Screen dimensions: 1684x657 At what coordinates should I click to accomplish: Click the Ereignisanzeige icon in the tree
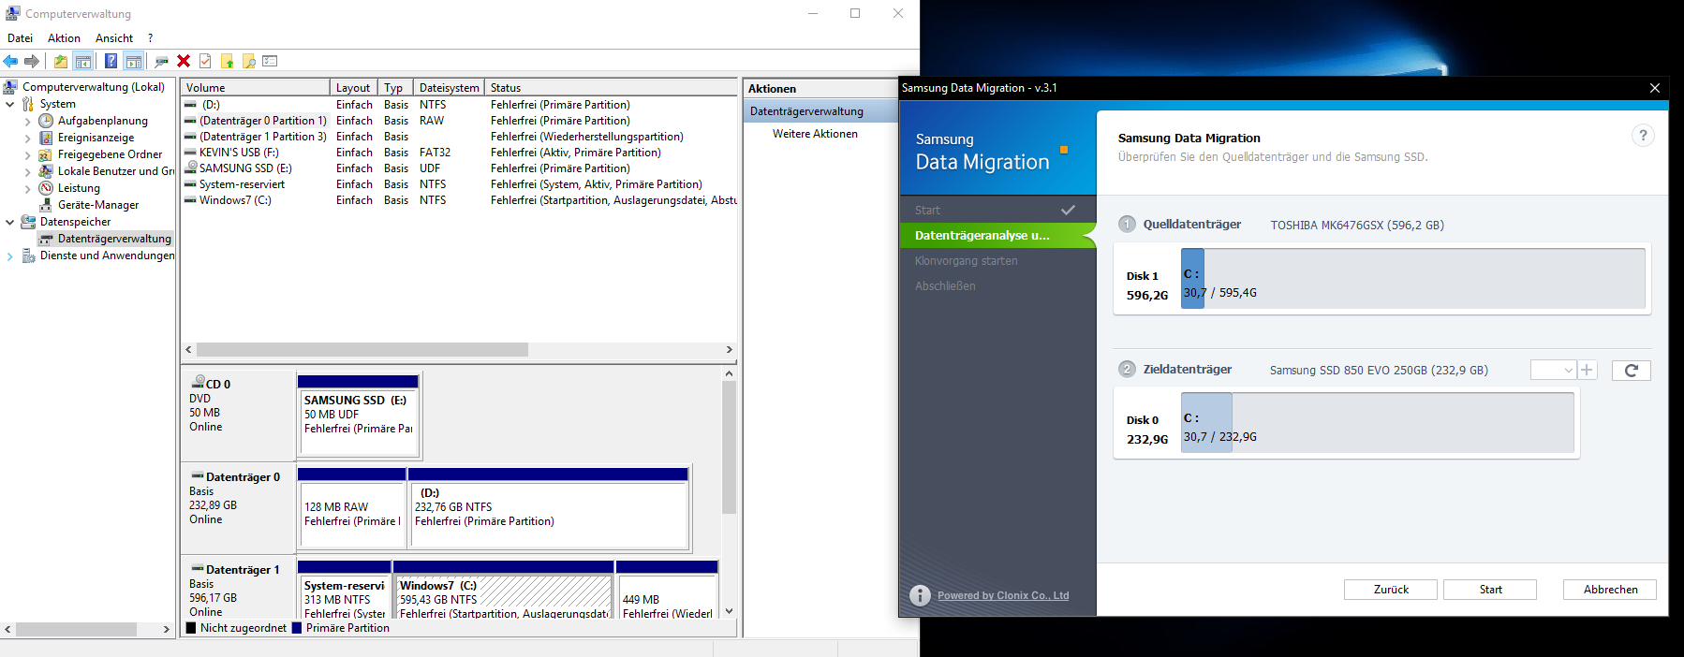click(46, 138)
